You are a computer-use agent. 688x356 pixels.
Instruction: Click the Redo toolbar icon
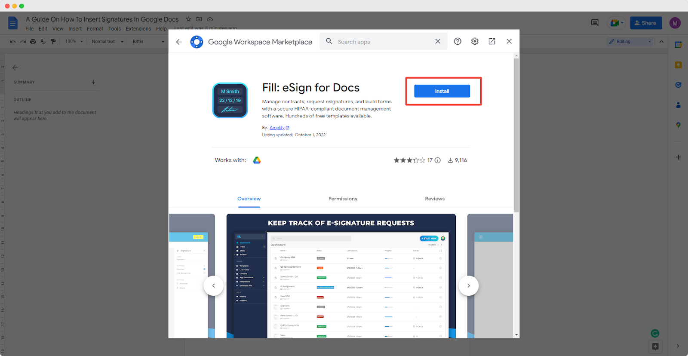pos(23,42)
